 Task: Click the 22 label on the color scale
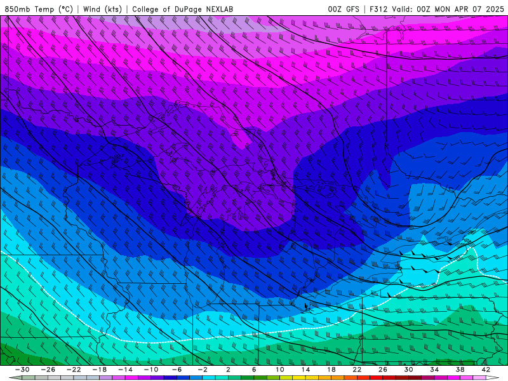(x=357, y=370)
